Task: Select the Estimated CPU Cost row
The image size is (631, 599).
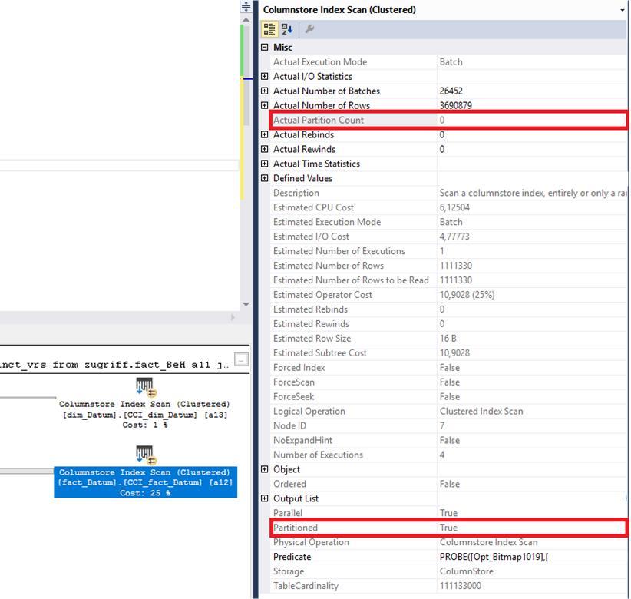Action: click(449, 207)
